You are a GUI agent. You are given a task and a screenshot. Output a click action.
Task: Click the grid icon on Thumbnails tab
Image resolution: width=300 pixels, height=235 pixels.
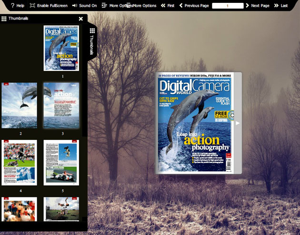click(92, 30)
